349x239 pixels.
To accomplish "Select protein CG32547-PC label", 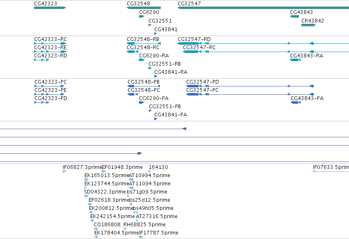I will 202,90.
